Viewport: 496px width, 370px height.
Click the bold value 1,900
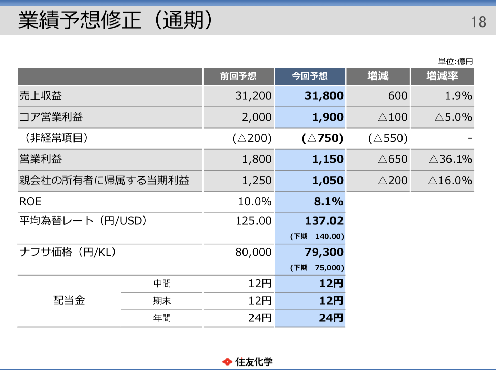click(328, 117)
